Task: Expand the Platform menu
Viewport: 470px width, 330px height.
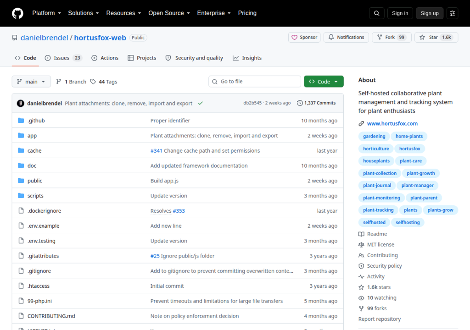Action: click(x=47, y=13)
